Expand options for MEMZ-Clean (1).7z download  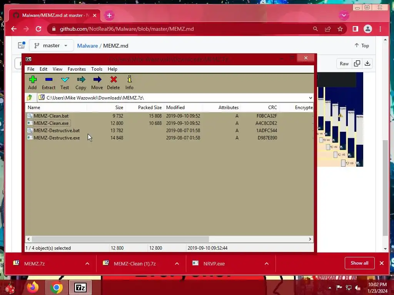click(x=177, y=264)
